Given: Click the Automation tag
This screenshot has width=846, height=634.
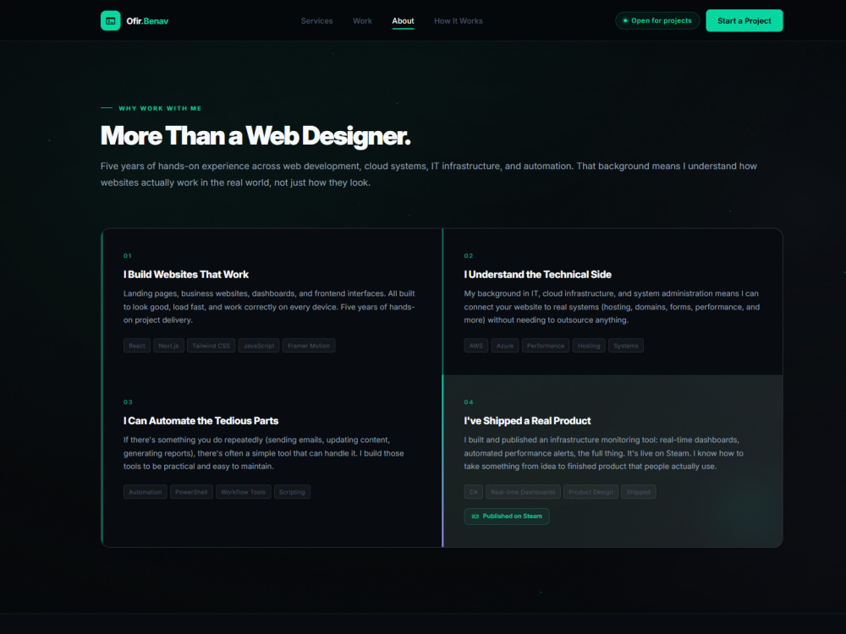Looking at the screenshot, I should tap(146, 492).
